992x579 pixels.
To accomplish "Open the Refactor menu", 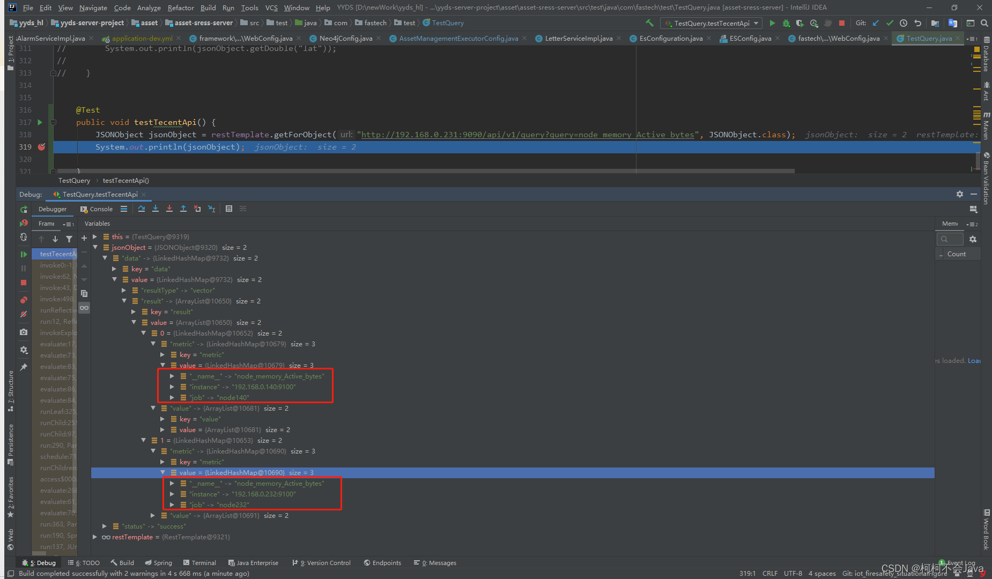I will pos(181,8).
